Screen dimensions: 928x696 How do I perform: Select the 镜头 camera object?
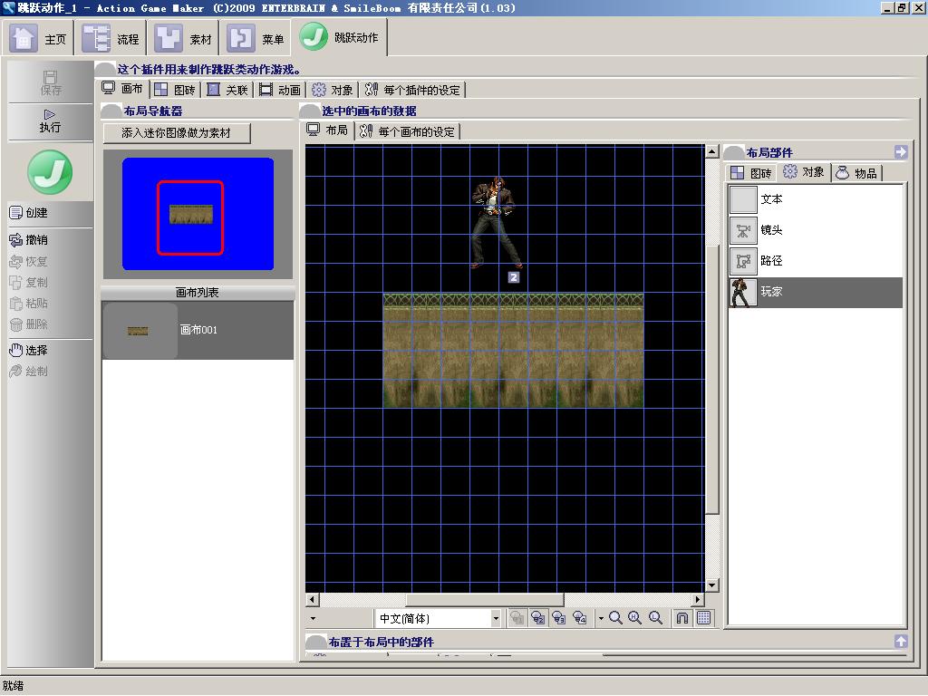click(x=816, y=230)
